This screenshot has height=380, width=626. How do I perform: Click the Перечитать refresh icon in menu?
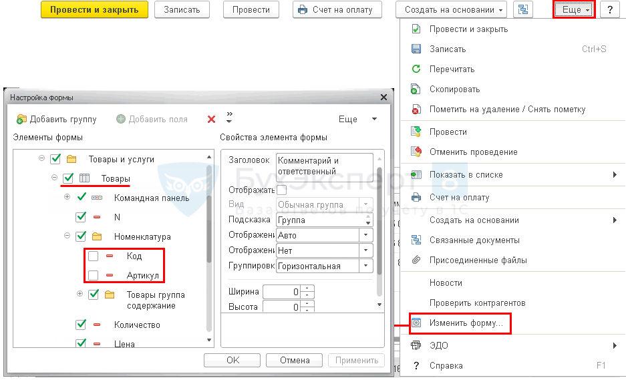pyautogui.click(x=416, y=69)
